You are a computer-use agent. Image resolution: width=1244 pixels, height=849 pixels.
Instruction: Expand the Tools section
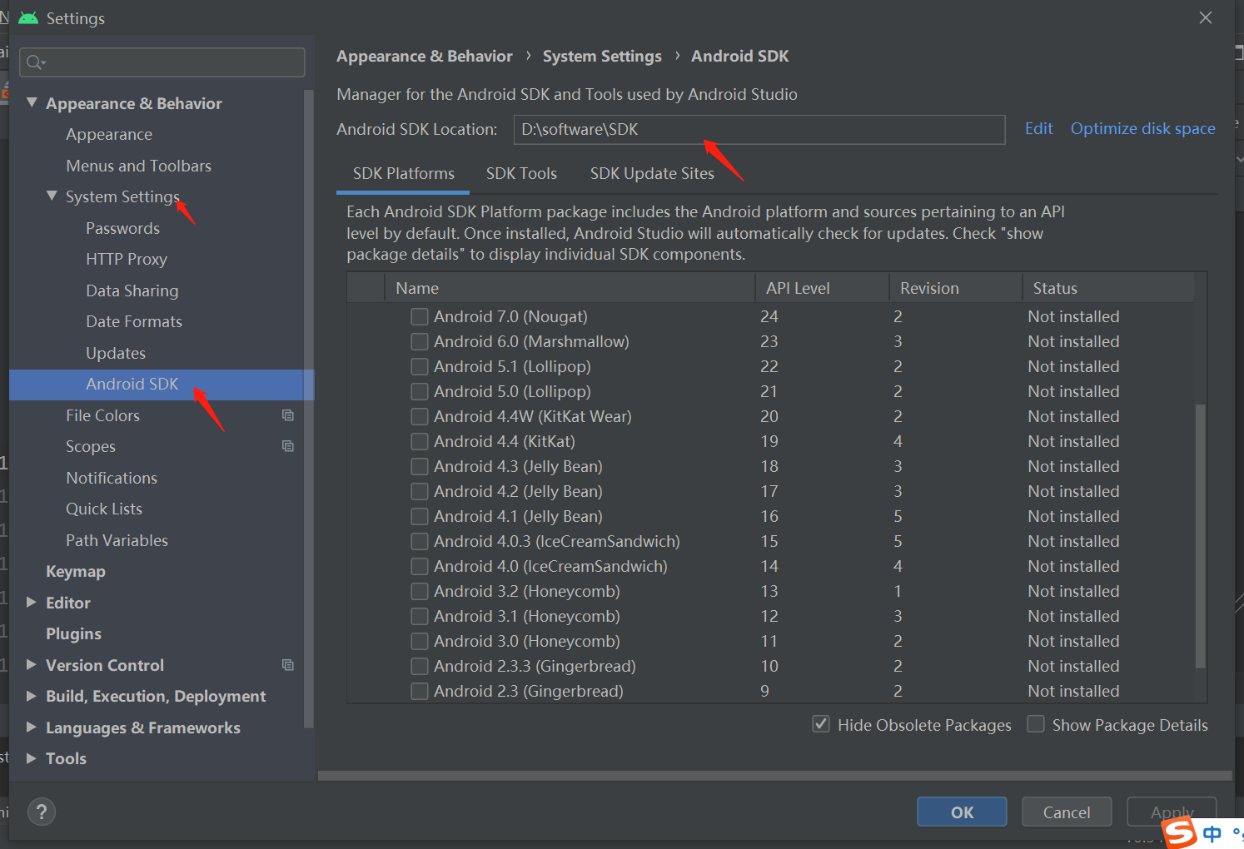pos(32,758)
